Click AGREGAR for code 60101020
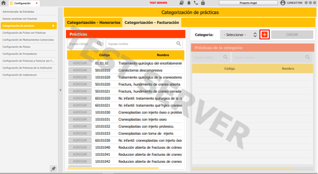The width and height of the screenshot is (318, 174). point(80,98)
